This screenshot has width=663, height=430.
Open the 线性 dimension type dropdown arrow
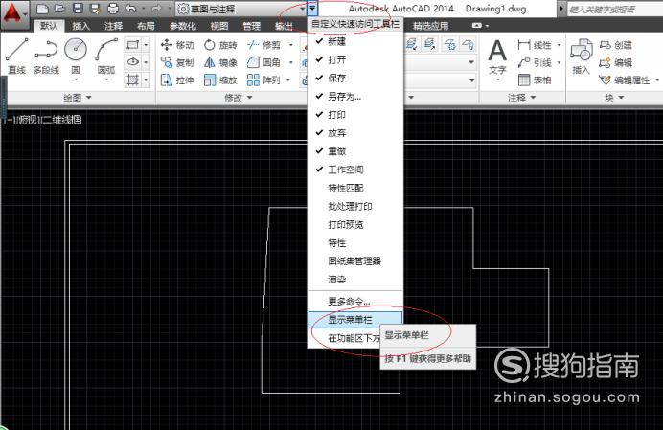[x=559, y=45]
